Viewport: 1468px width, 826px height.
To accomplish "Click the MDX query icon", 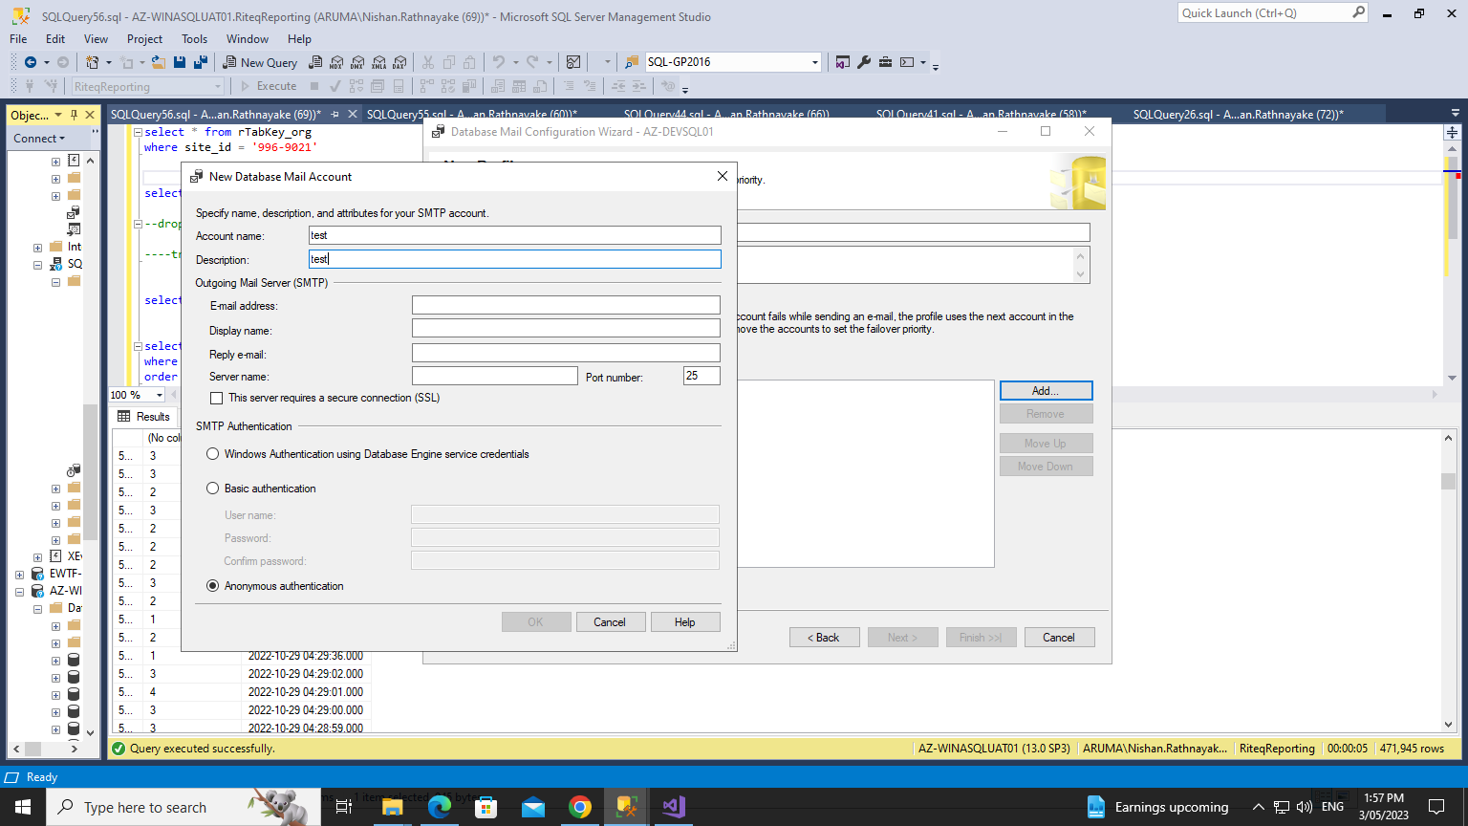I will [x=336, y=62].
